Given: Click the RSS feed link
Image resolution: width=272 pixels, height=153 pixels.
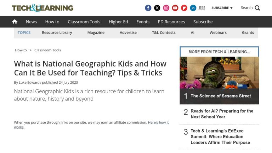Looking at the screenshot, I should [x=202, y=8].
